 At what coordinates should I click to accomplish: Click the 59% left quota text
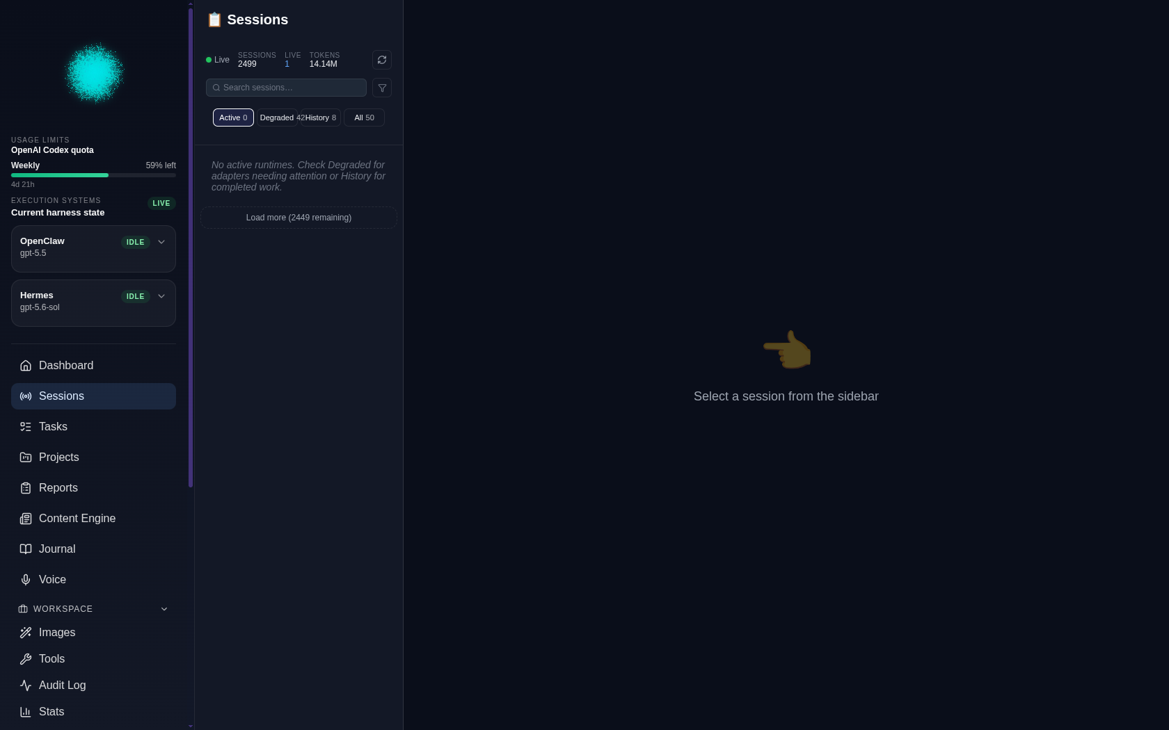[161, 165]
